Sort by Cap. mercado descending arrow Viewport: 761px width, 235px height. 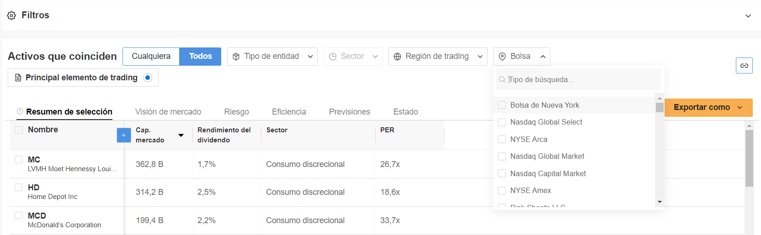pyautogui.click(x=181, y=136)
